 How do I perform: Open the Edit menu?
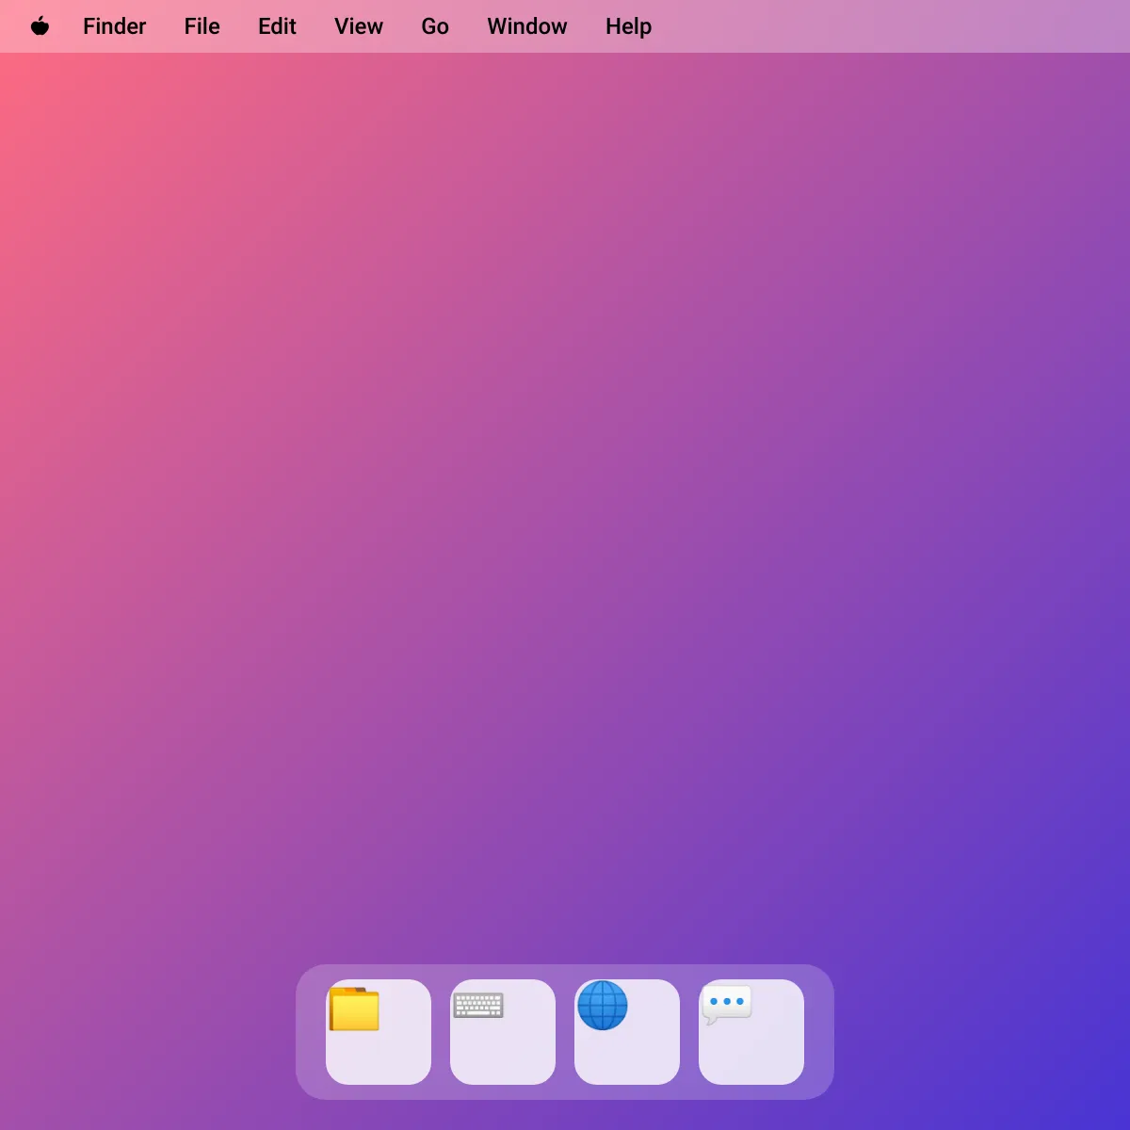pyautogui.click(x=277, y=26)
